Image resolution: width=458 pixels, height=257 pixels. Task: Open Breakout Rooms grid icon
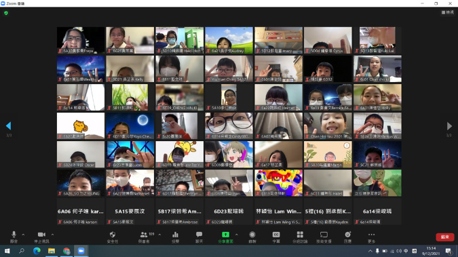pos(300,235)
